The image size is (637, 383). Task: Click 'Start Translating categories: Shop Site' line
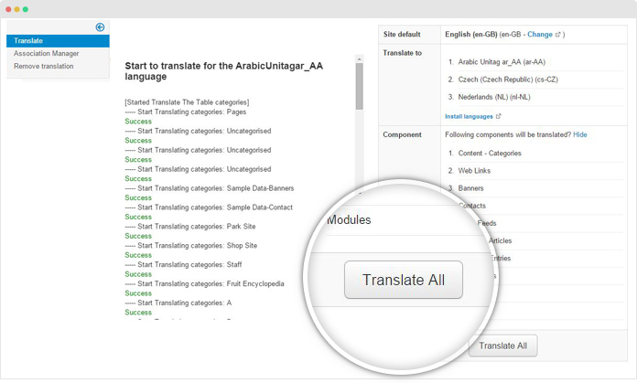click(x=191, y=246)
